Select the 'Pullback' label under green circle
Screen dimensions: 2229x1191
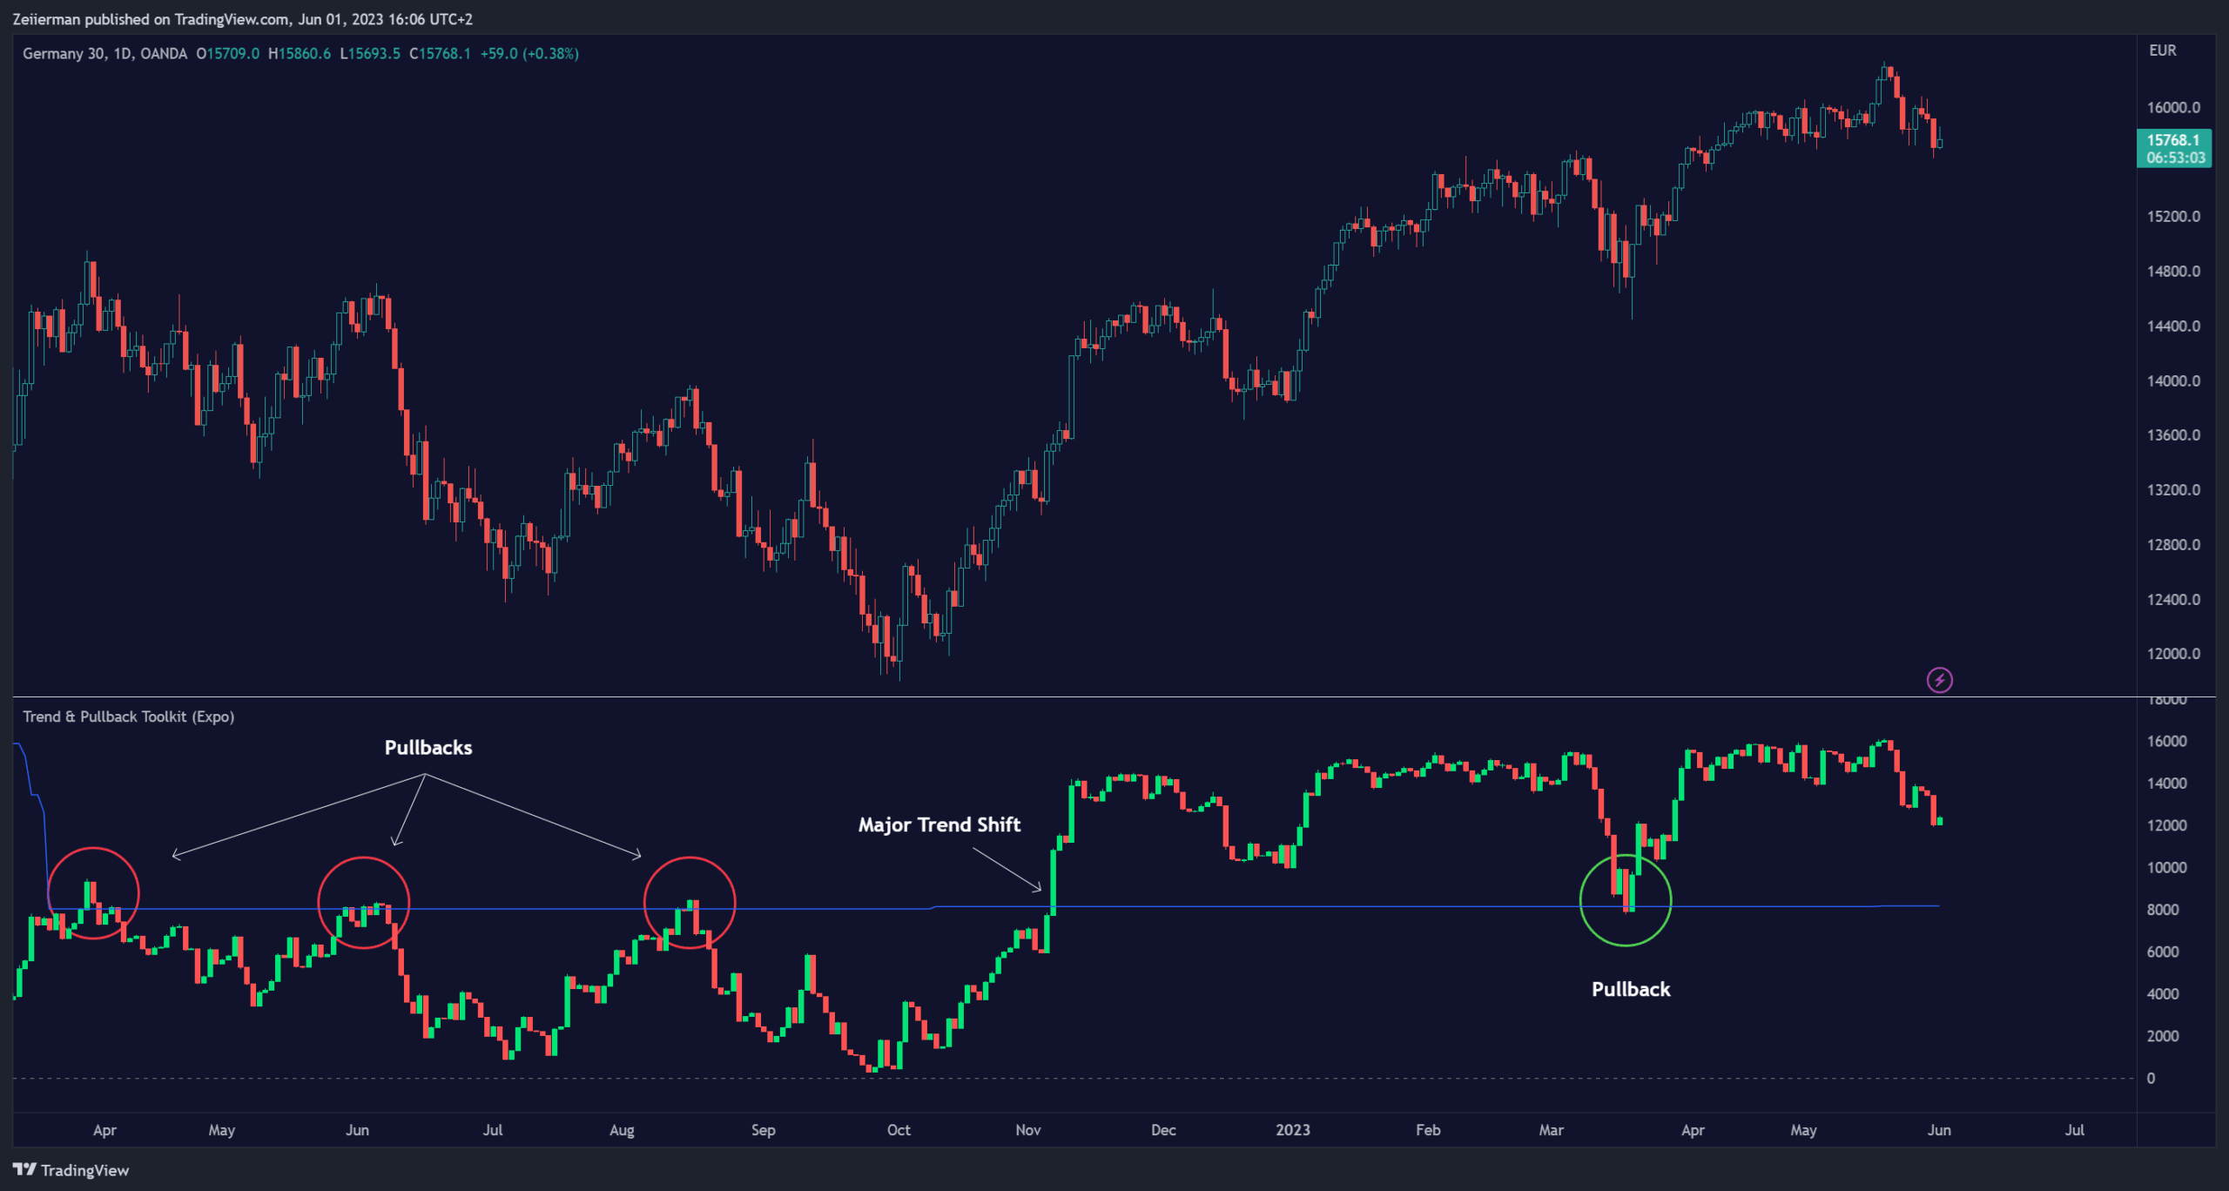pos(1631,989)
